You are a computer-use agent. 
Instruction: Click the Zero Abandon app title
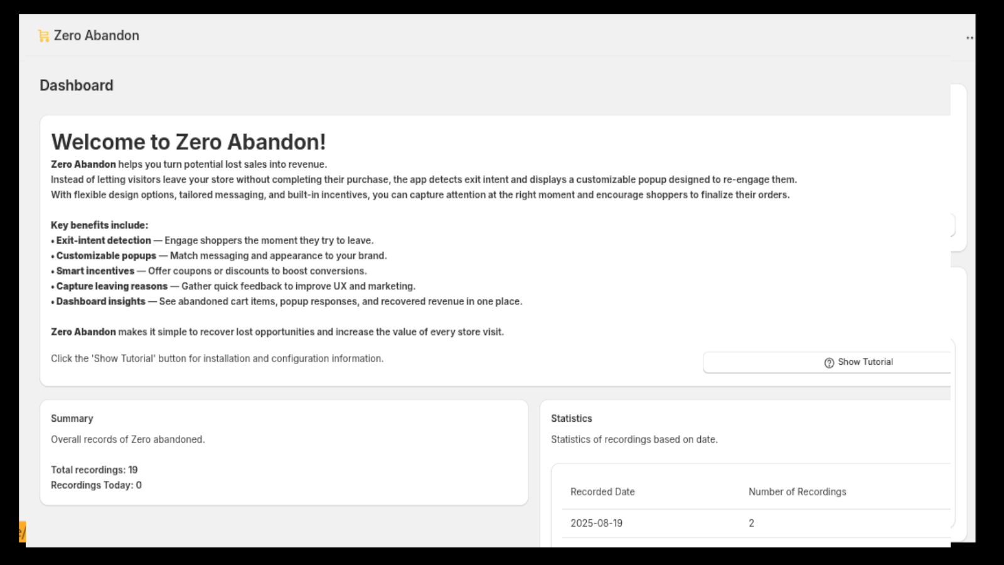point(97,35)
